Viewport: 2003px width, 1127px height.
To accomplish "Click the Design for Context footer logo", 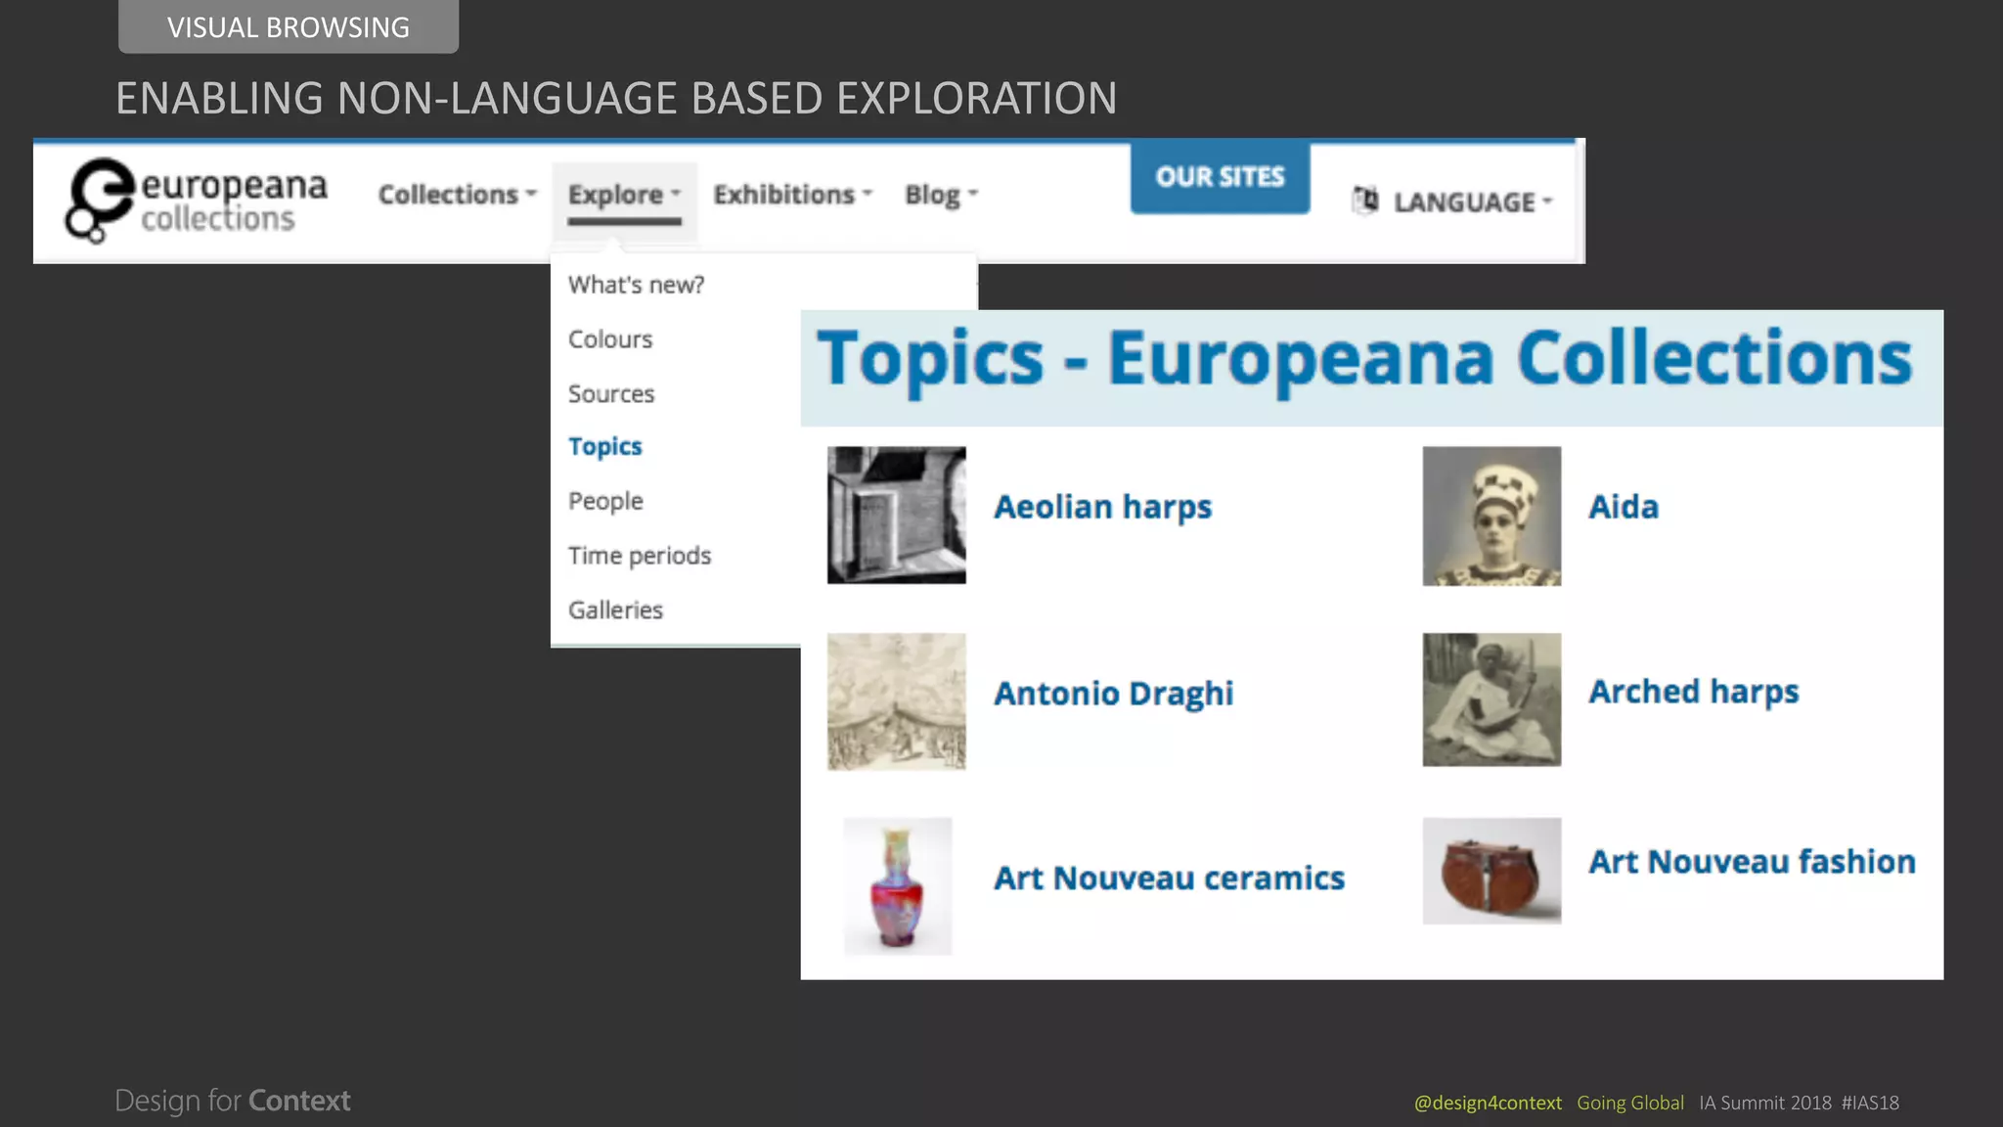I will pos(233,1101).
